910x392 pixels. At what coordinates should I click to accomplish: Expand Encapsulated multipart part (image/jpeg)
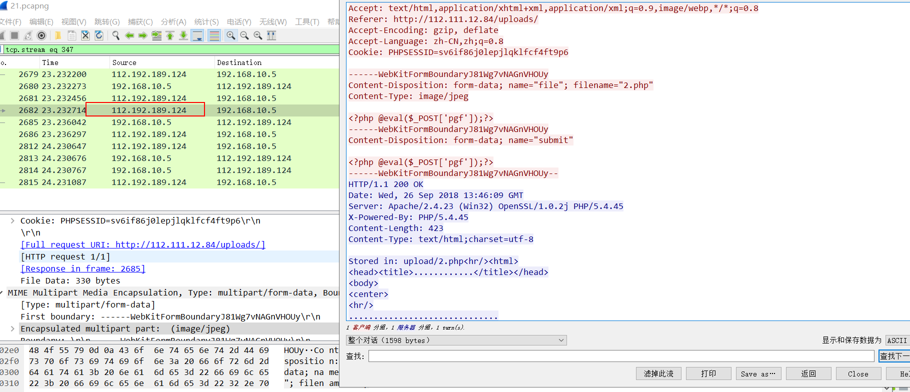pyautogui.click(x=12, y=328)
